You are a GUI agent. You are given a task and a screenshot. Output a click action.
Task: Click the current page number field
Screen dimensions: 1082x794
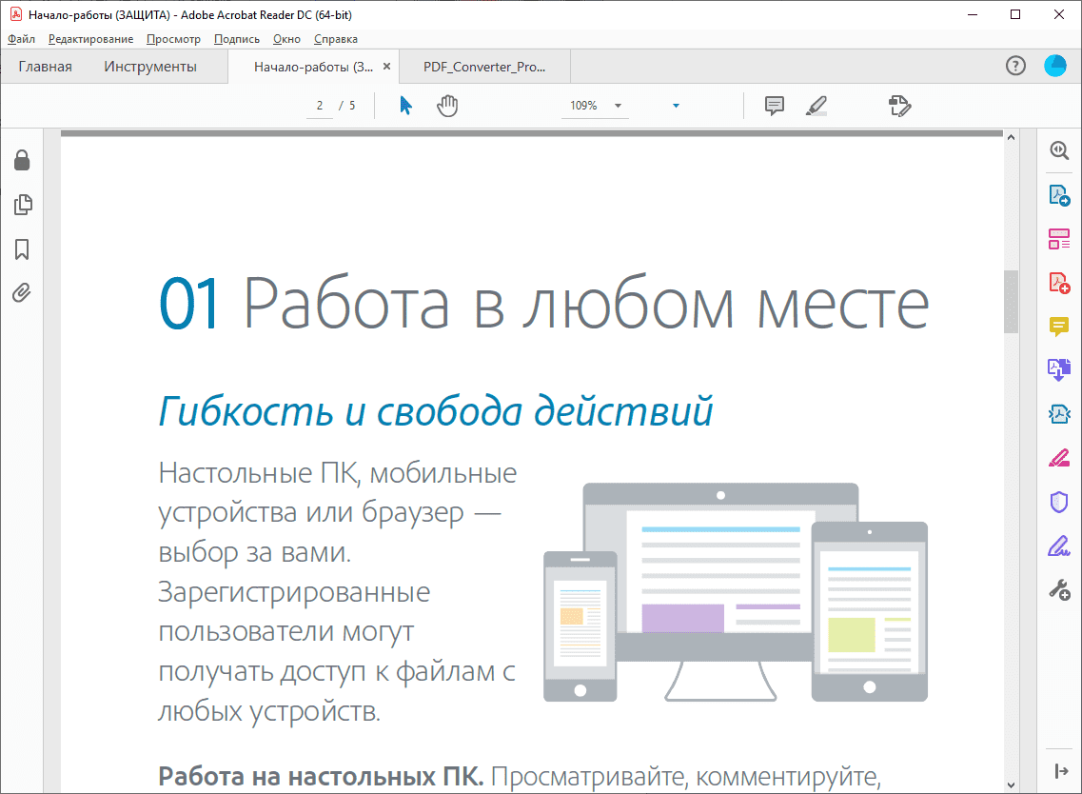(x=320, y=106)
